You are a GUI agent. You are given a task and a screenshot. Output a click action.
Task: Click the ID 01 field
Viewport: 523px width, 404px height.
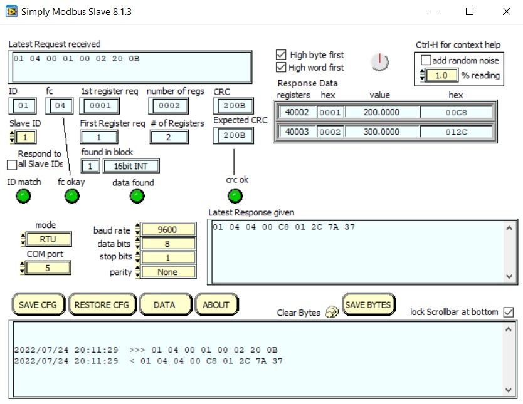pyautogui.click(x=23, y=106)
